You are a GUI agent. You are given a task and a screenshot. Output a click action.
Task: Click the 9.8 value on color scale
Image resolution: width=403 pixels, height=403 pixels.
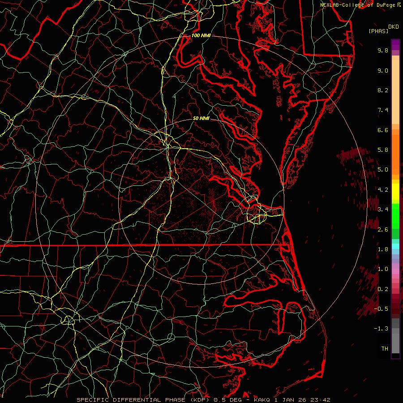(383, 50)
